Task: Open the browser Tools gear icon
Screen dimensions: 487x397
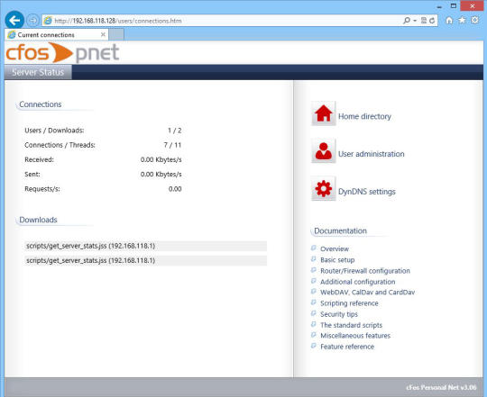Action: pyautogui.click(x=475, y=20)
